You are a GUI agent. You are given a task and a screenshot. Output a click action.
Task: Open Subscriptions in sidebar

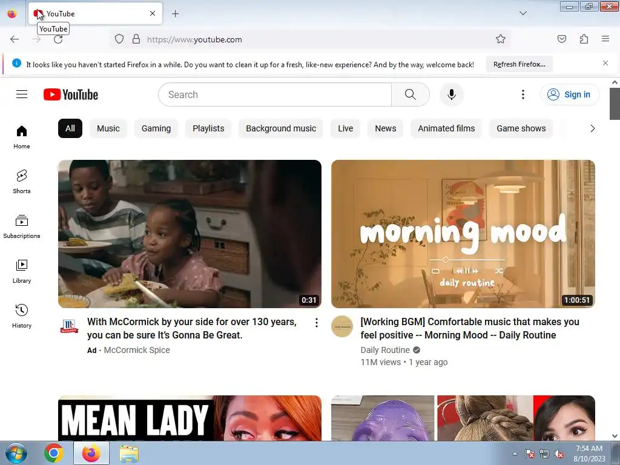[x=22, y=226]
